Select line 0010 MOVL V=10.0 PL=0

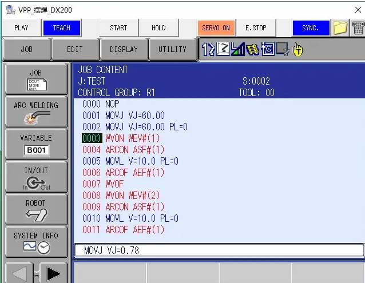(130, 218)
